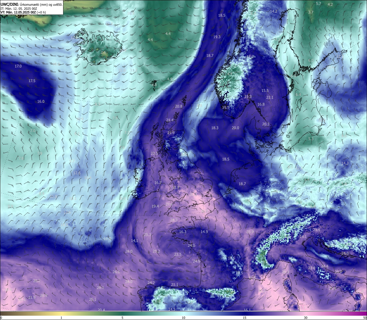
Task: Click the IT initialization time line
Action: click(19, 9)
